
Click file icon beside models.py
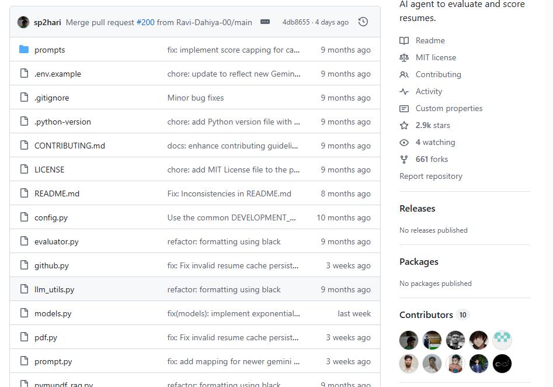tap(24, 313)
